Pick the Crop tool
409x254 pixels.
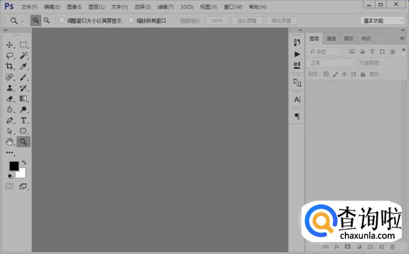click(10, 66)
